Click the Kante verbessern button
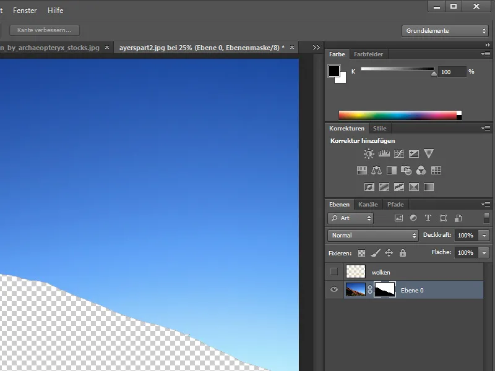The height and width of the screenshot is (371, 495). [44, 30]
